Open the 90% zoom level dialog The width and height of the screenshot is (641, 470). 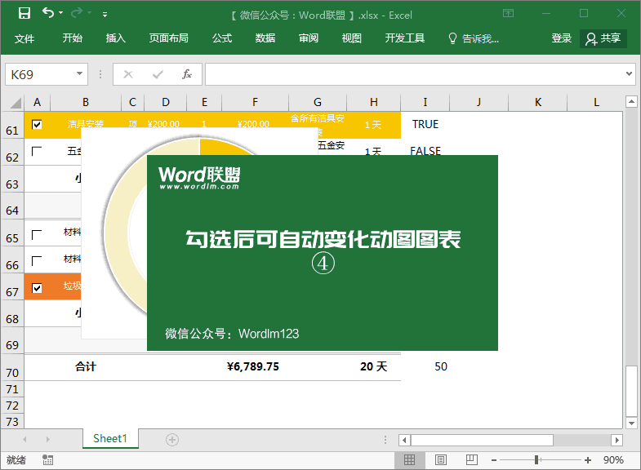(x=613, y=460)
